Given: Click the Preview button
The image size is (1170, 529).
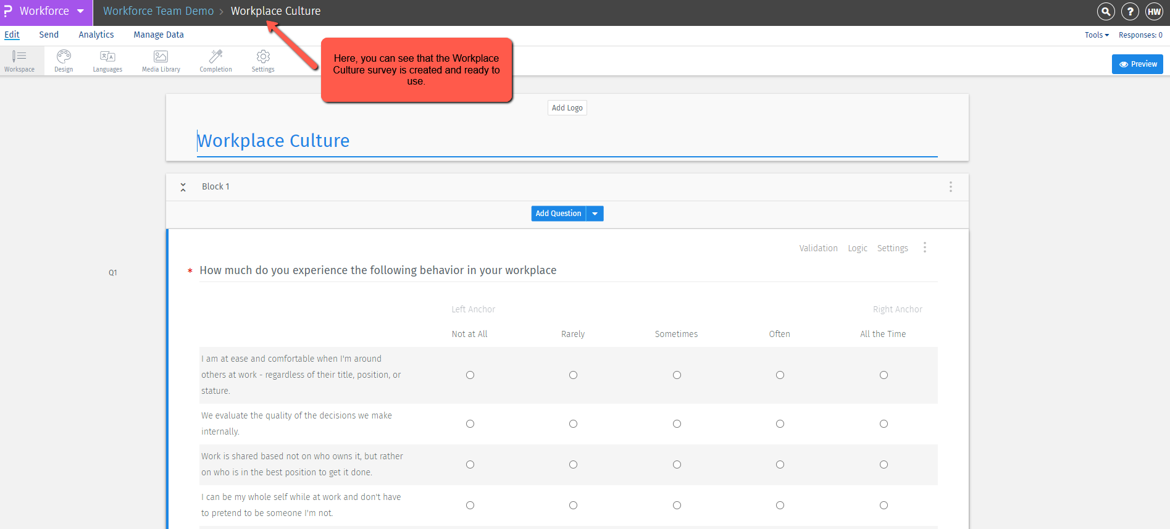Looking at the screenshot, I should pyautogui.click(x=1137, y=64).
